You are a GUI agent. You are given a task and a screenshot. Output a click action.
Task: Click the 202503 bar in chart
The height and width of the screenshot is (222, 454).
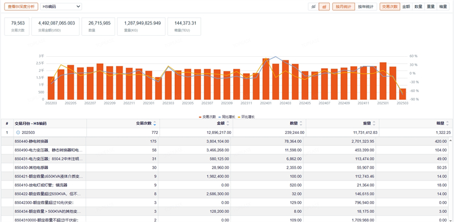(402, 94)
